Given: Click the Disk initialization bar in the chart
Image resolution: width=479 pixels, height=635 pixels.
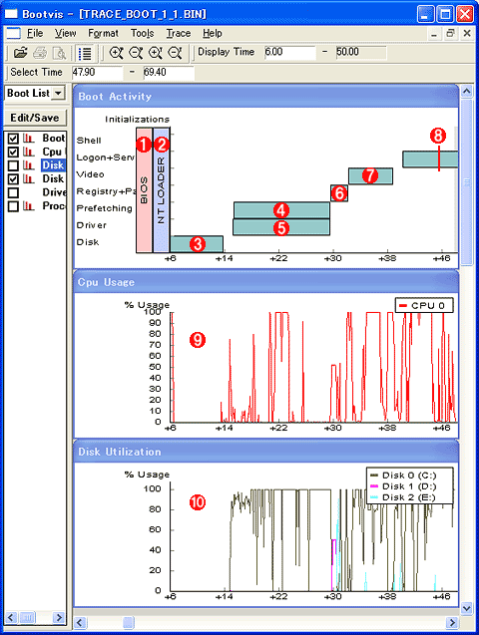Looking at the screenshot, I should [x=197, y=244].
